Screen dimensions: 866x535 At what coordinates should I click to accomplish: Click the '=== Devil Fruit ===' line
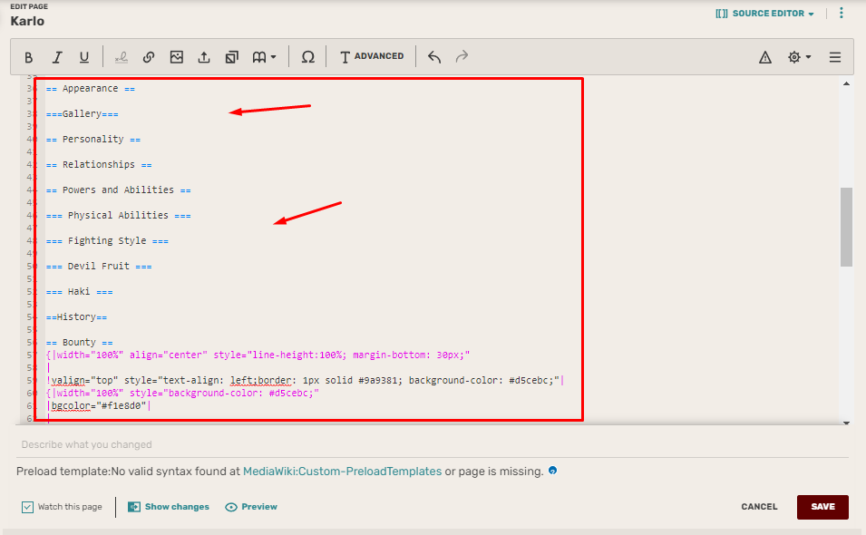pyautogui.click(x=99, y=266)
